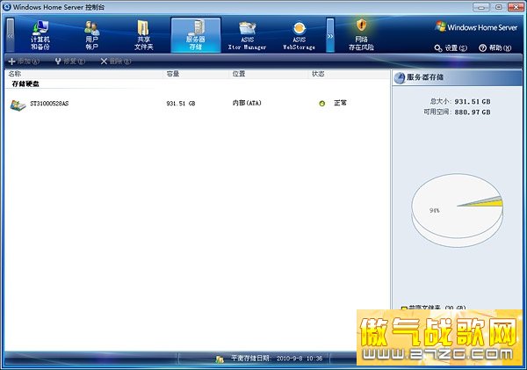527x370 pixels.
Task: Click the 可用空间 880.97 GB value
Action: point(473,112)
